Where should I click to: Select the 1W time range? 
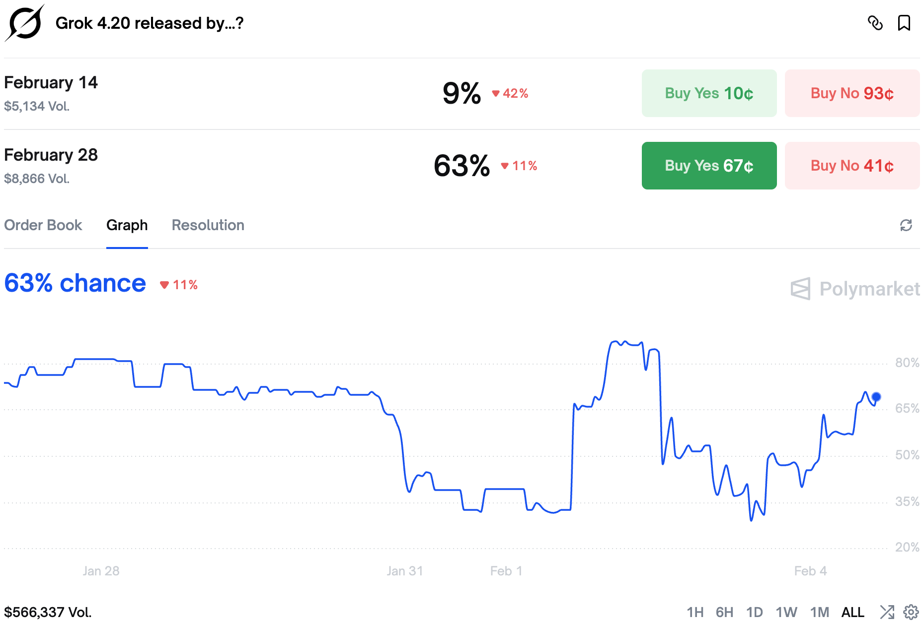tap(786, 612)
